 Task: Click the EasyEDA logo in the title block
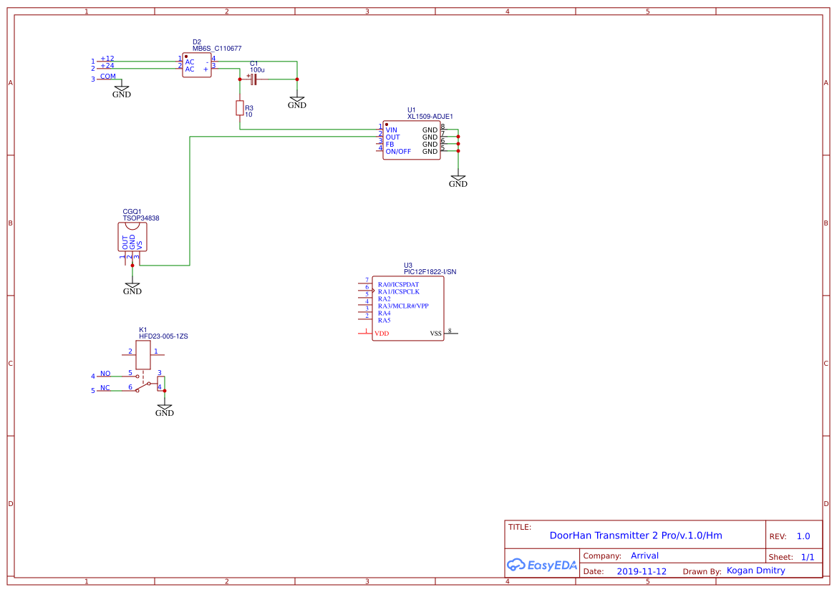point(541,565)
